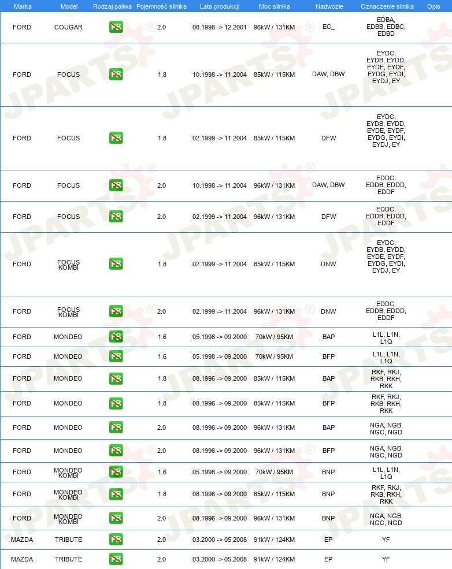Viewport: 452px width, 569px height.
Task: Select 10.1998 -> 11.2004 in Focus 1.8 row
Action: coord(220,75)
